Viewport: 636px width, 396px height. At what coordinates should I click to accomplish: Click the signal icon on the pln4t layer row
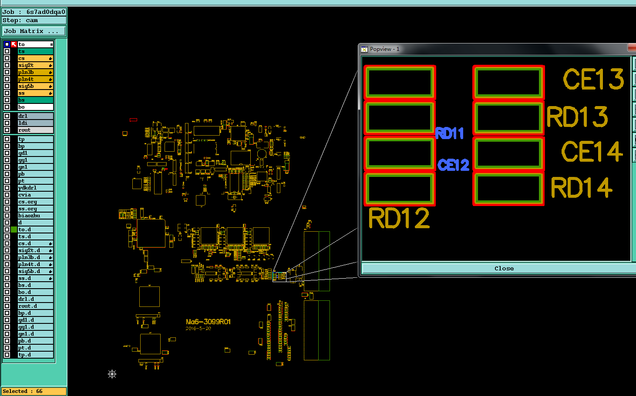pyautogui.click(x=50, y=79)
